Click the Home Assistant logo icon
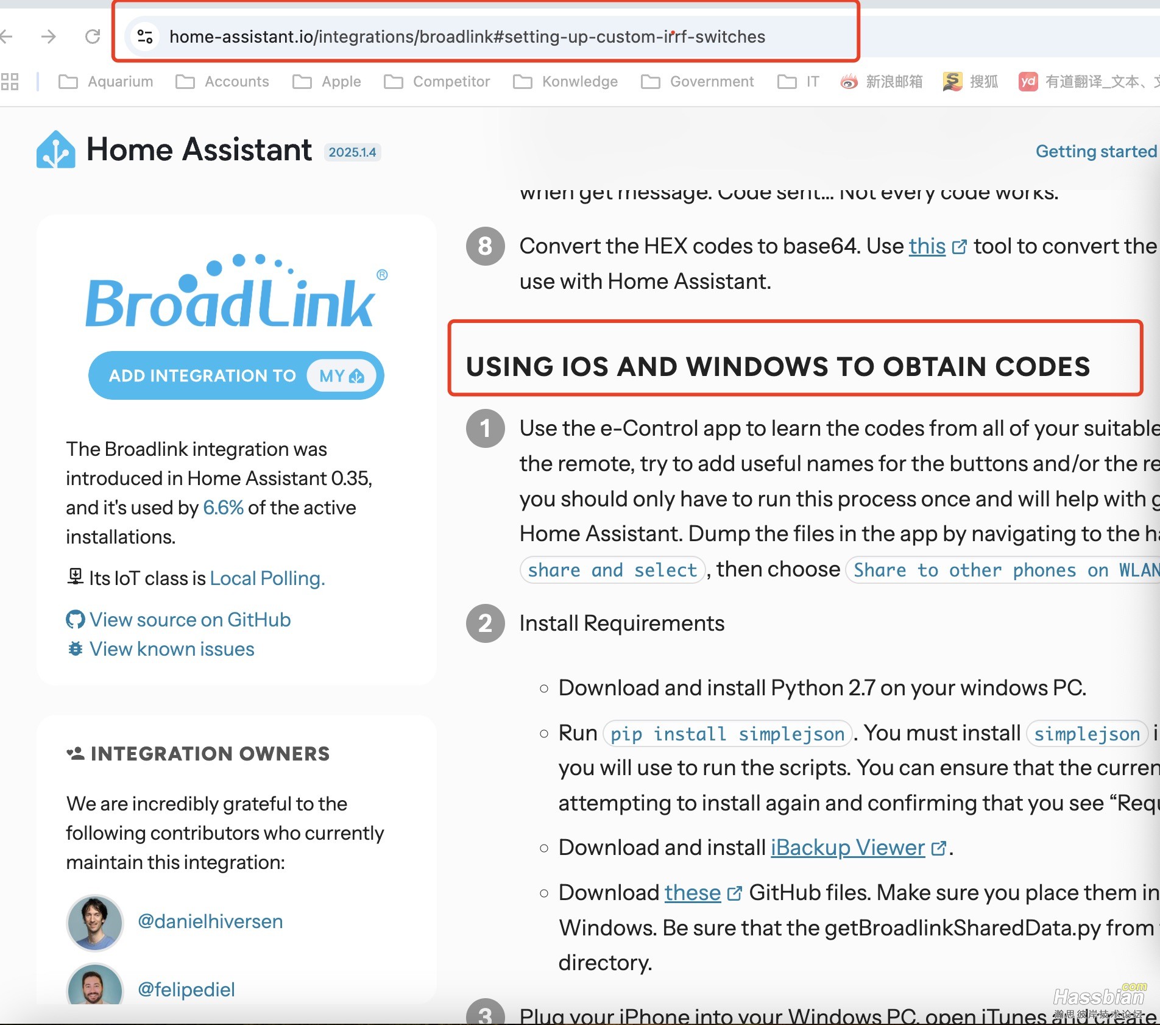Screen dimensions: 1160x1025 point(55,149)
